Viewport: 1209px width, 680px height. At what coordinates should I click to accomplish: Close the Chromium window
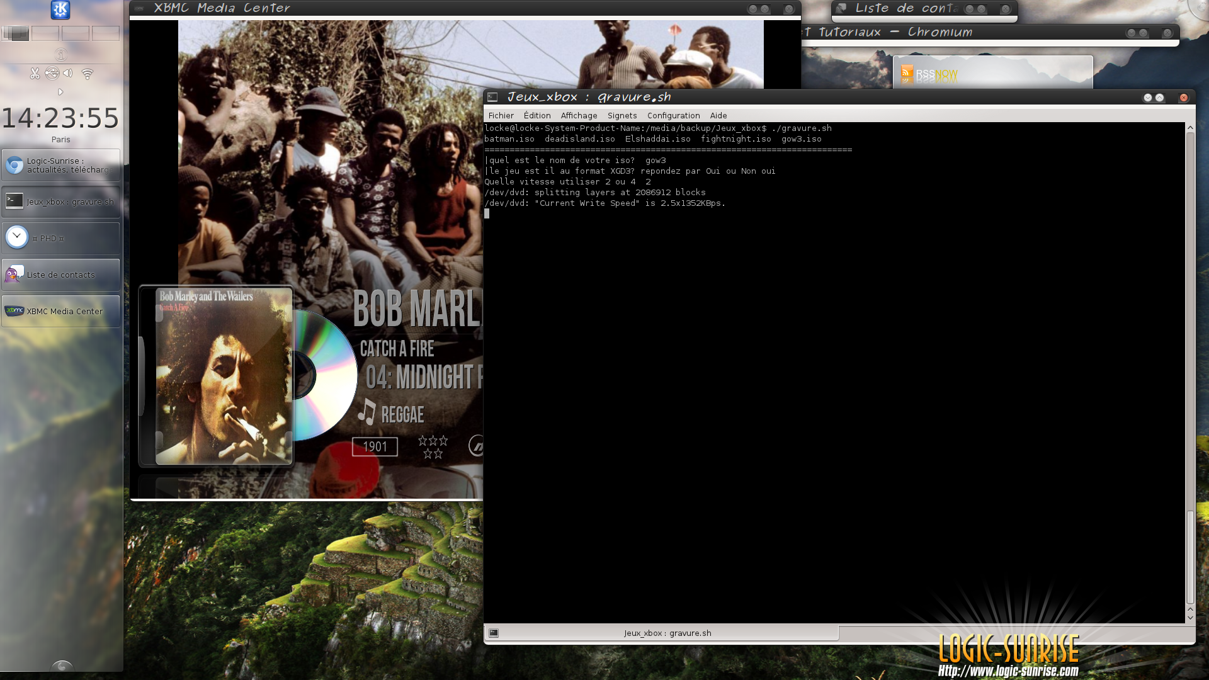tap(1167, 33)
